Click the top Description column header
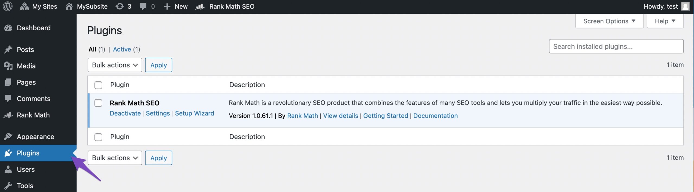 pos(247,85)
